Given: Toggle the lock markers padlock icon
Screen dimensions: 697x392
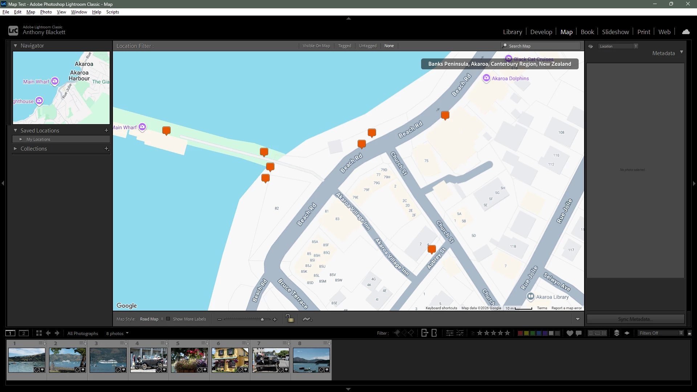Looking at the screenshot, I should tap(289, 319).
